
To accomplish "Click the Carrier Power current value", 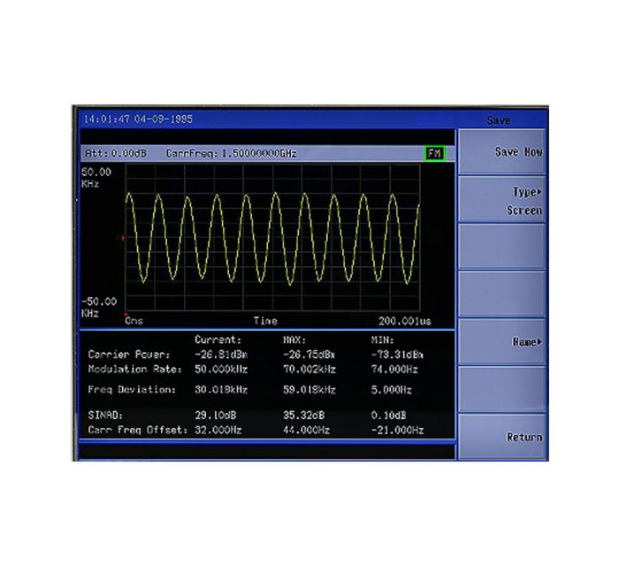I will (221, 355).
